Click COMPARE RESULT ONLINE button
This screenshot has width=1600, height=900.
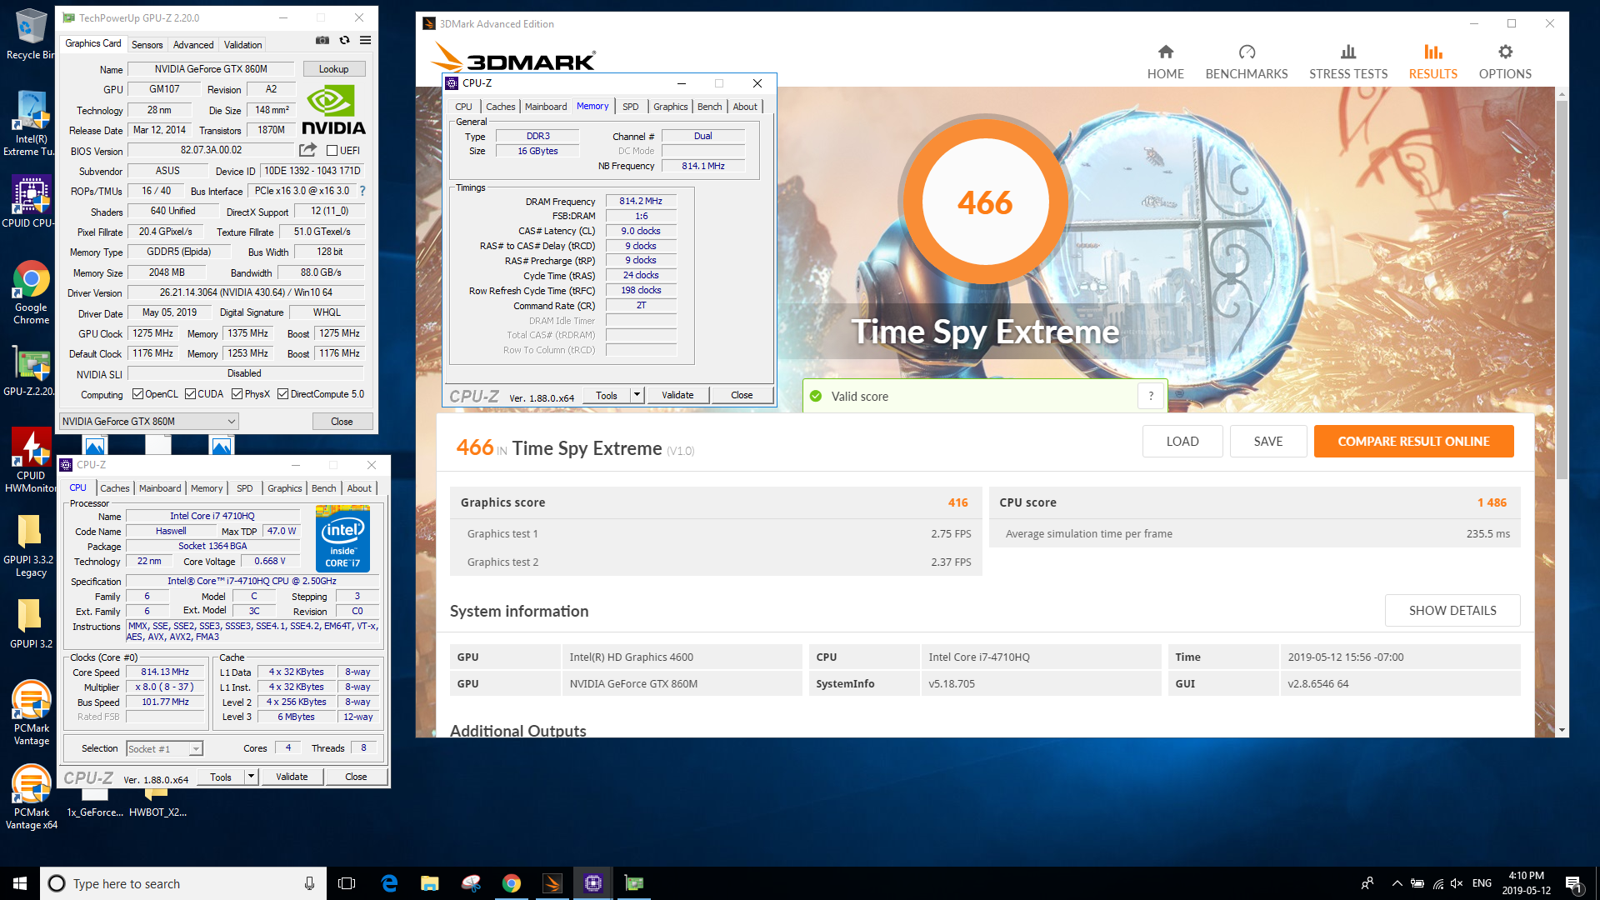(x=1413, y=442)
